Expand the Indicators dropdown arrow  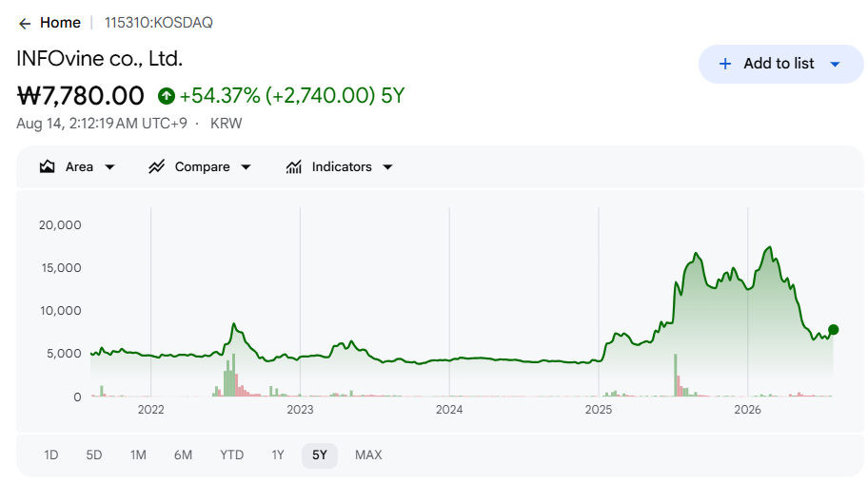tap(388, 167)
